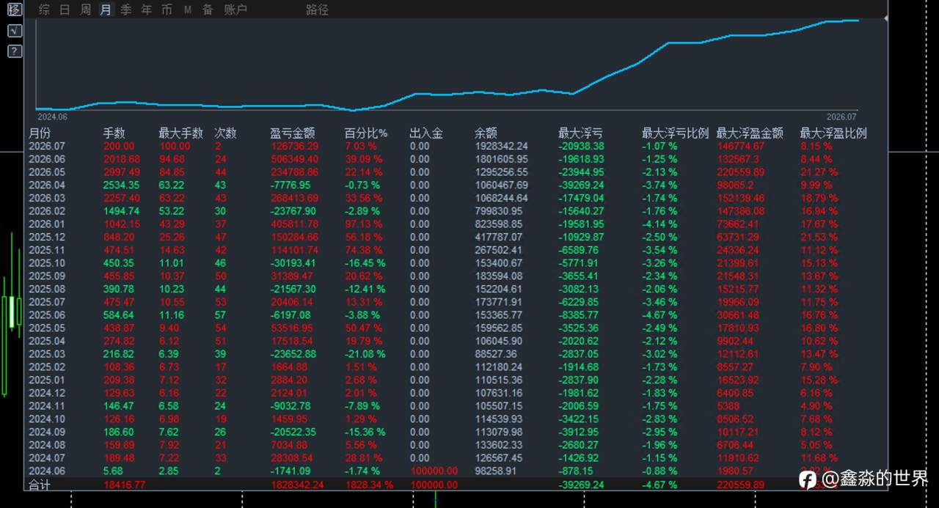The height and width of the screenshot is (508, 939).
Task: Switch to the 年 yearly tab
Action: click(x=147, y=10)
